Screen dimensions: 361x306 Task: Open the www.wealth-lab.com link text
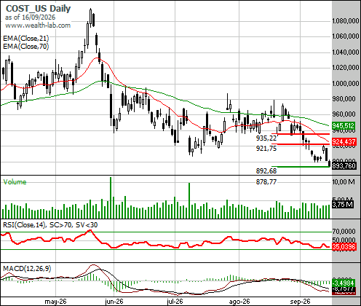tap(38, 25)
